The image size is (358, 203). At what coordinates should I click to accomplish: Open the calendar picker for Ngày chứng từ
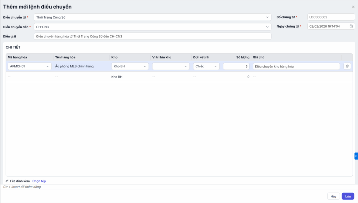coord(351,26)
